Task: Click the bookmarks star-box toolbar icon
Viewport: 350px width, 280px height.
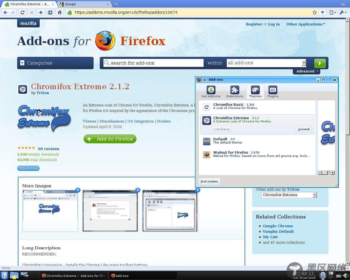Action: [x=50, y=12]
